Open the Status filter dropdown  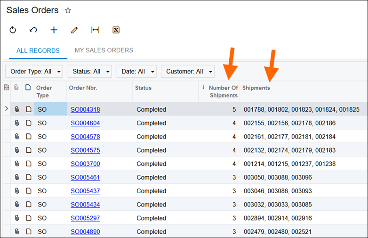tap(90, 72)
